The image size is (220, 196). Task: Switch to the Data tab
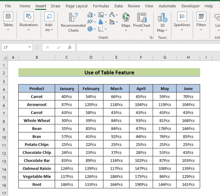[x=118, y=6]
